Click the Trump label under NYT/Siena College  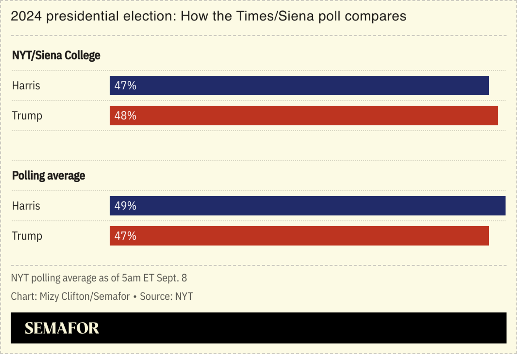click(27, 116)
